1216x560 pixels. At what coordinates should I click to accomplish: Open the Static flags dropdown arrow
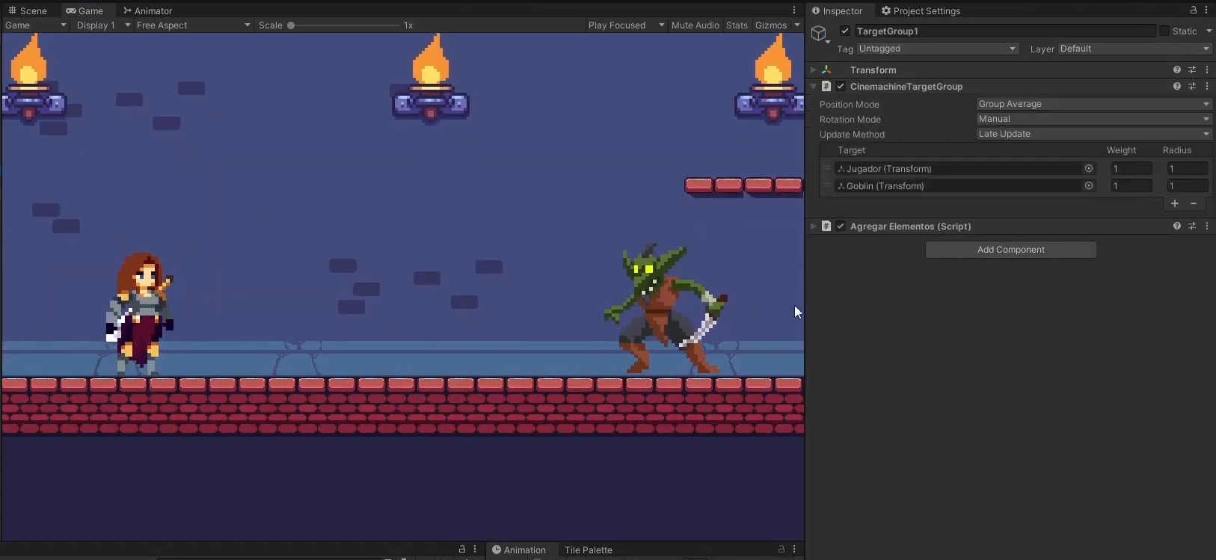(1209, 31)
